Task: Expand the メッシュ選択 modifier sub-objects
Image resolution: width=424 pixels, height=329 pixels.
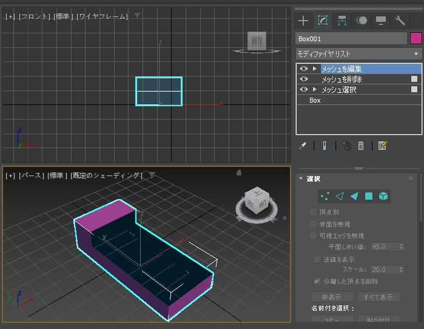Action: 314,89
